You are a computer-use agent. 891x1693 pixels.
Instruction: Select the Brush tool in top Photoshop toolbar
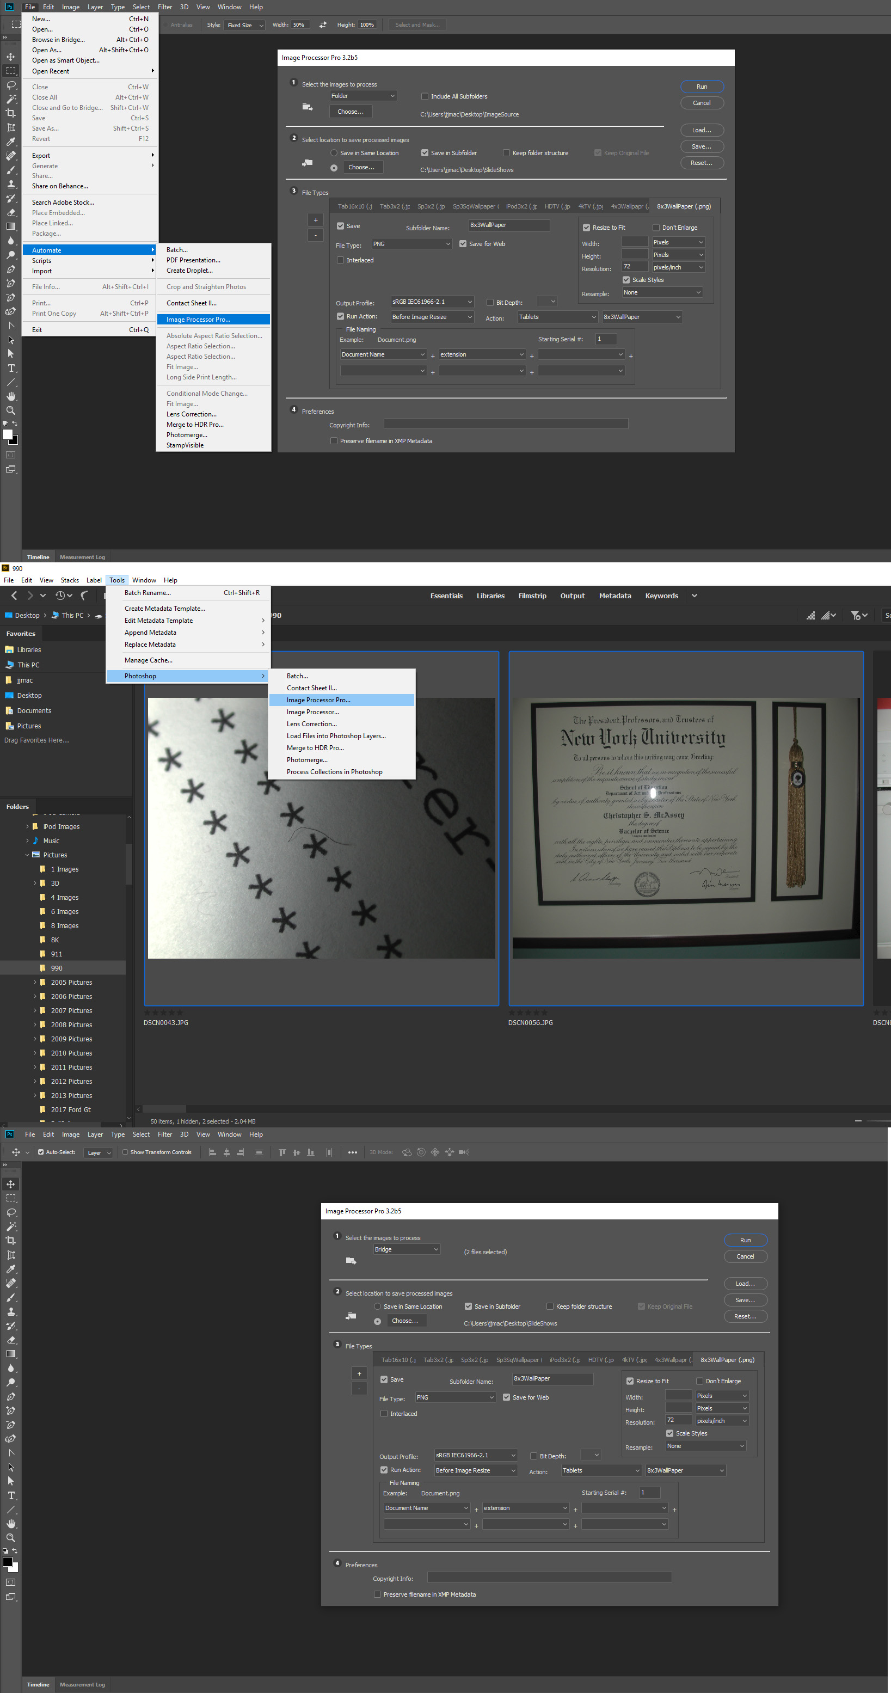pyautogui.click(x=10, y=169)
